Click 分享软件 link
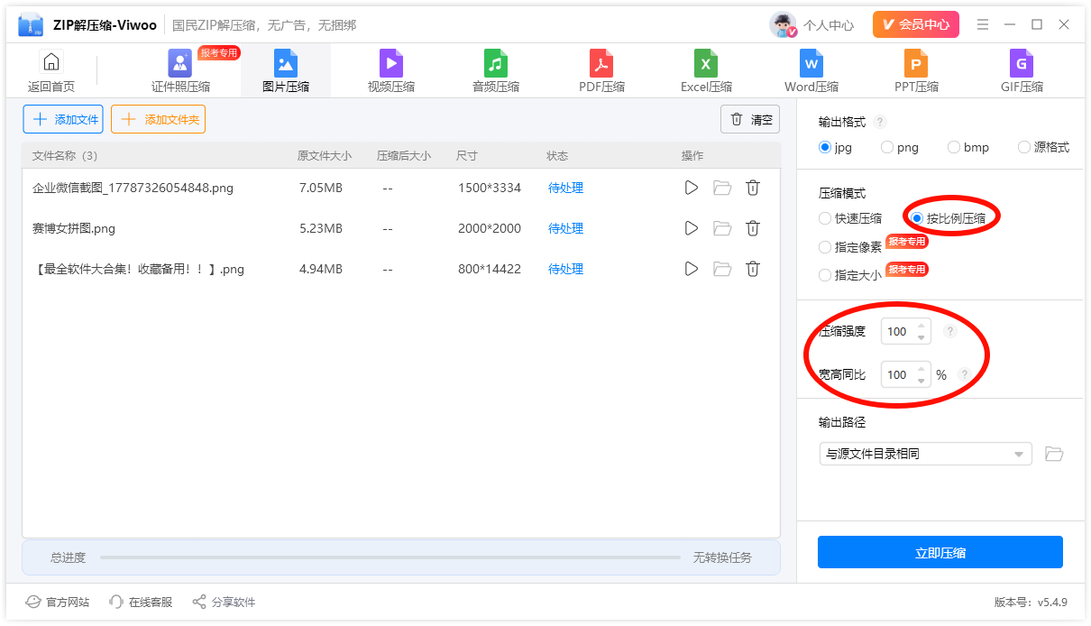This screenshot has height=626, width=1091. tap(223, 602)
